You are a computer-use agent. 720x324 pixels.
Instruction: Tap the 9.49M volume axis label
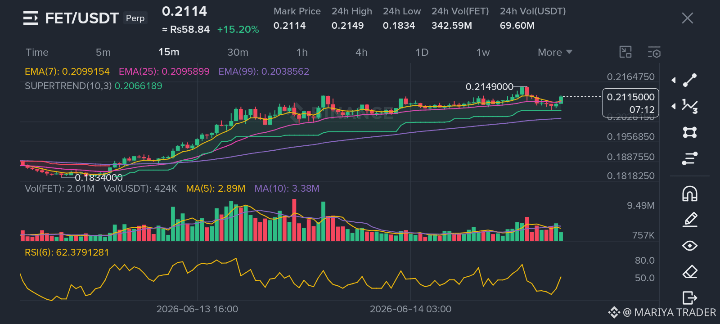641,206
